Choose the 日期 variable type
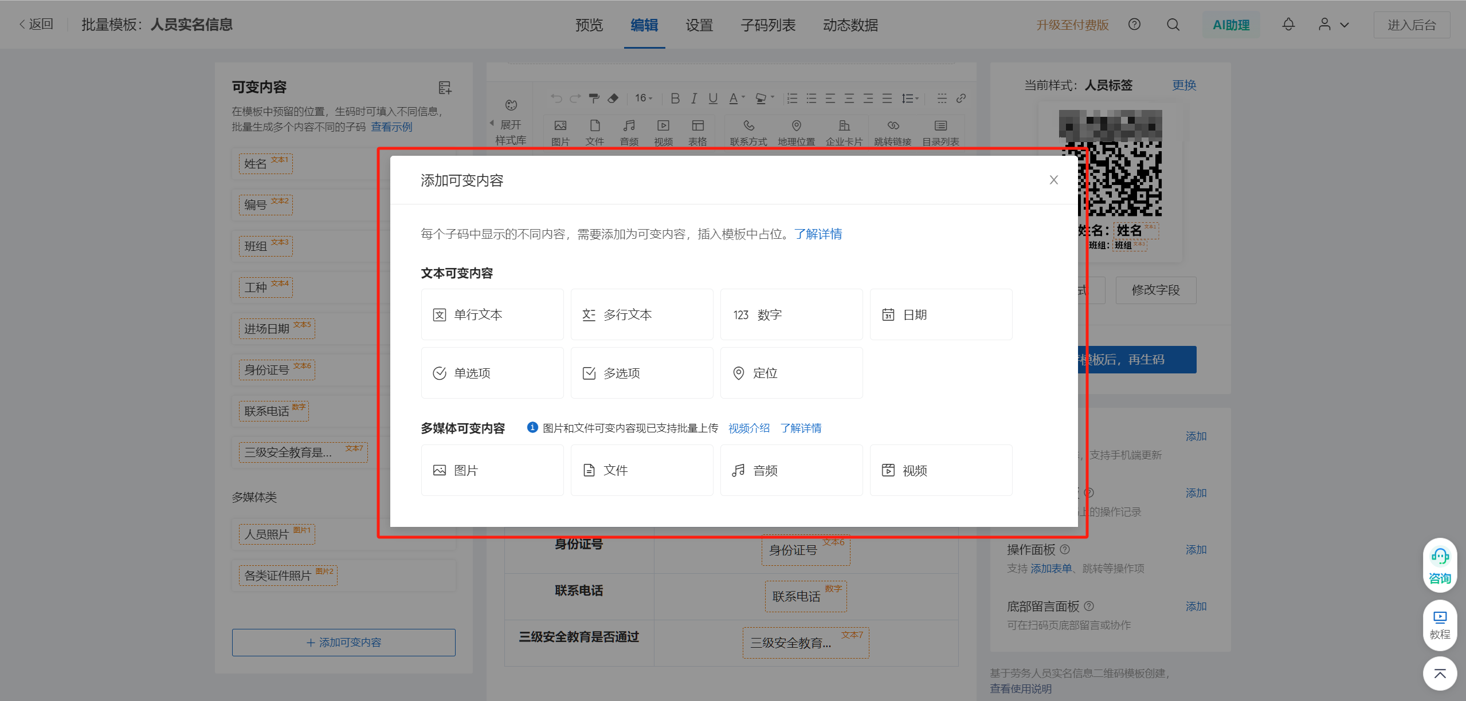Screen dimensions: 1466x701 (x=941, y=315)
